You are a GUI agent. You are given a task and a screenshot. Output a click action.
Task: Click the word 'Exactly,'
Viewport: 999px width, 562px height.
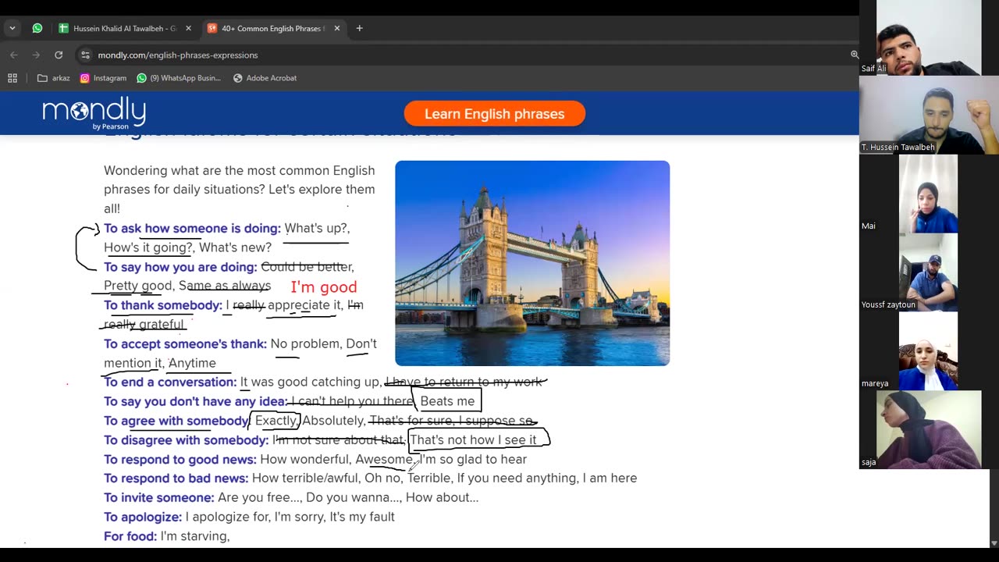[277, 421]
